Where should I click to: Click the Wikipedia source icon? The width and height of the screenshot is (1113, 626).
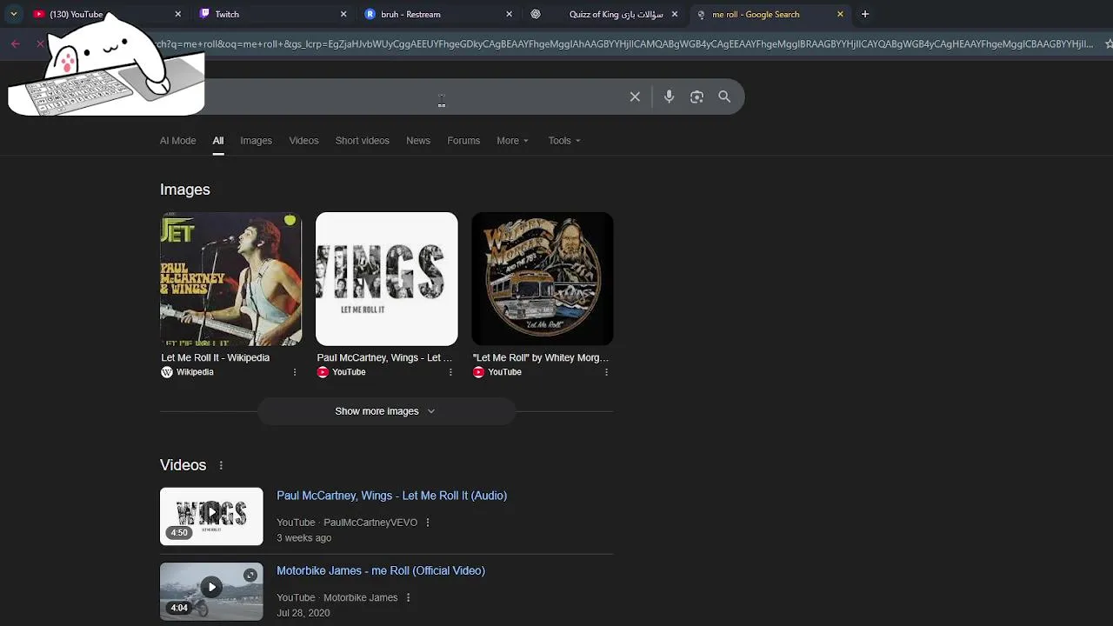[x=167, y=372]
